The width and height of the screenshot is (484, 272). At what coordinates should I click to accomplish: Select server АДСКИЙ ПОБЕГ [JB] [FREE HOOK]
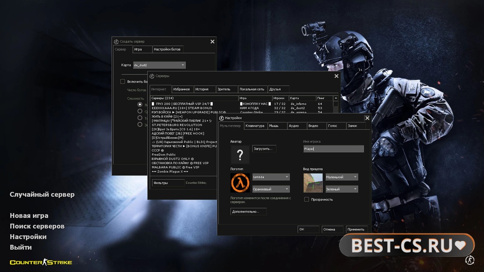tap(178, 134)
